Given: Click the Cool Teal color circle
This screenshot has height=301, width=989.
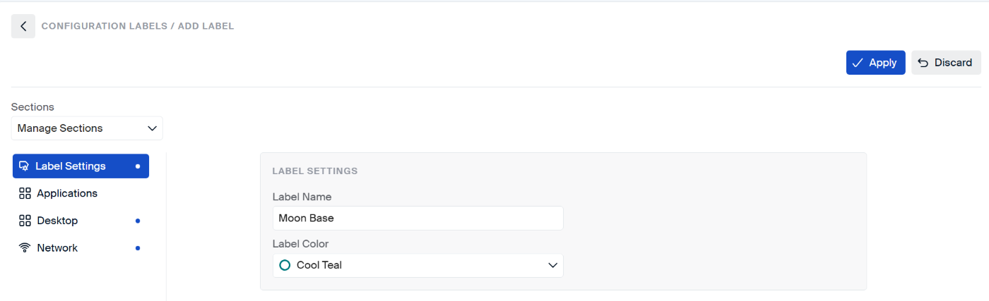Looking at the screenshot, I should pyautogui.click(x=285, y=266).
